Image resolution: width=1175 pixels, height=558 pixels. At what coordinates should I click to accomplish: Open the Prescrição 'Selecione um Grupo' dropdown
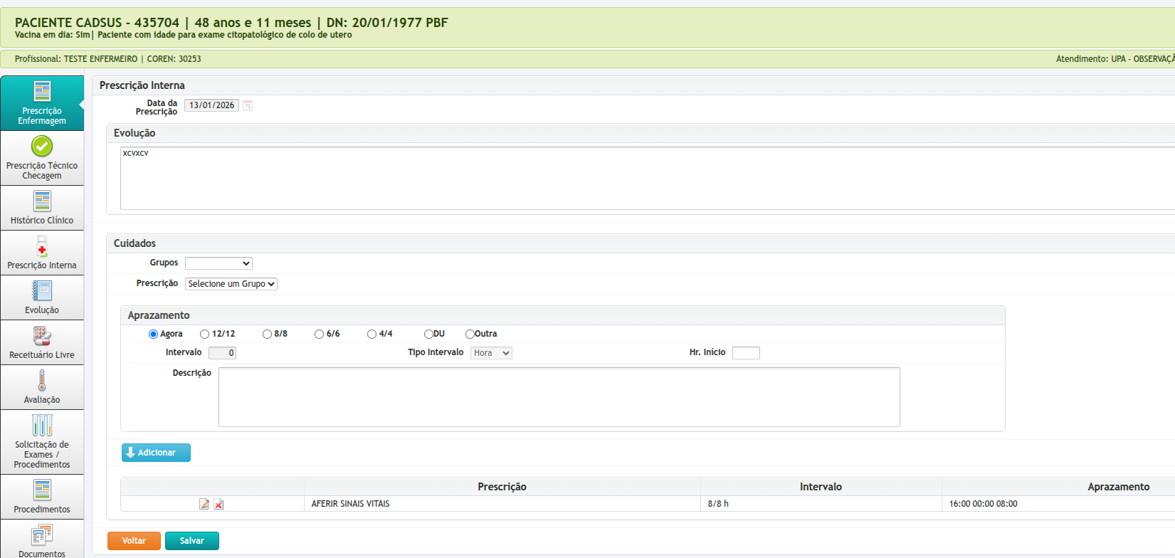click(231, 284)
